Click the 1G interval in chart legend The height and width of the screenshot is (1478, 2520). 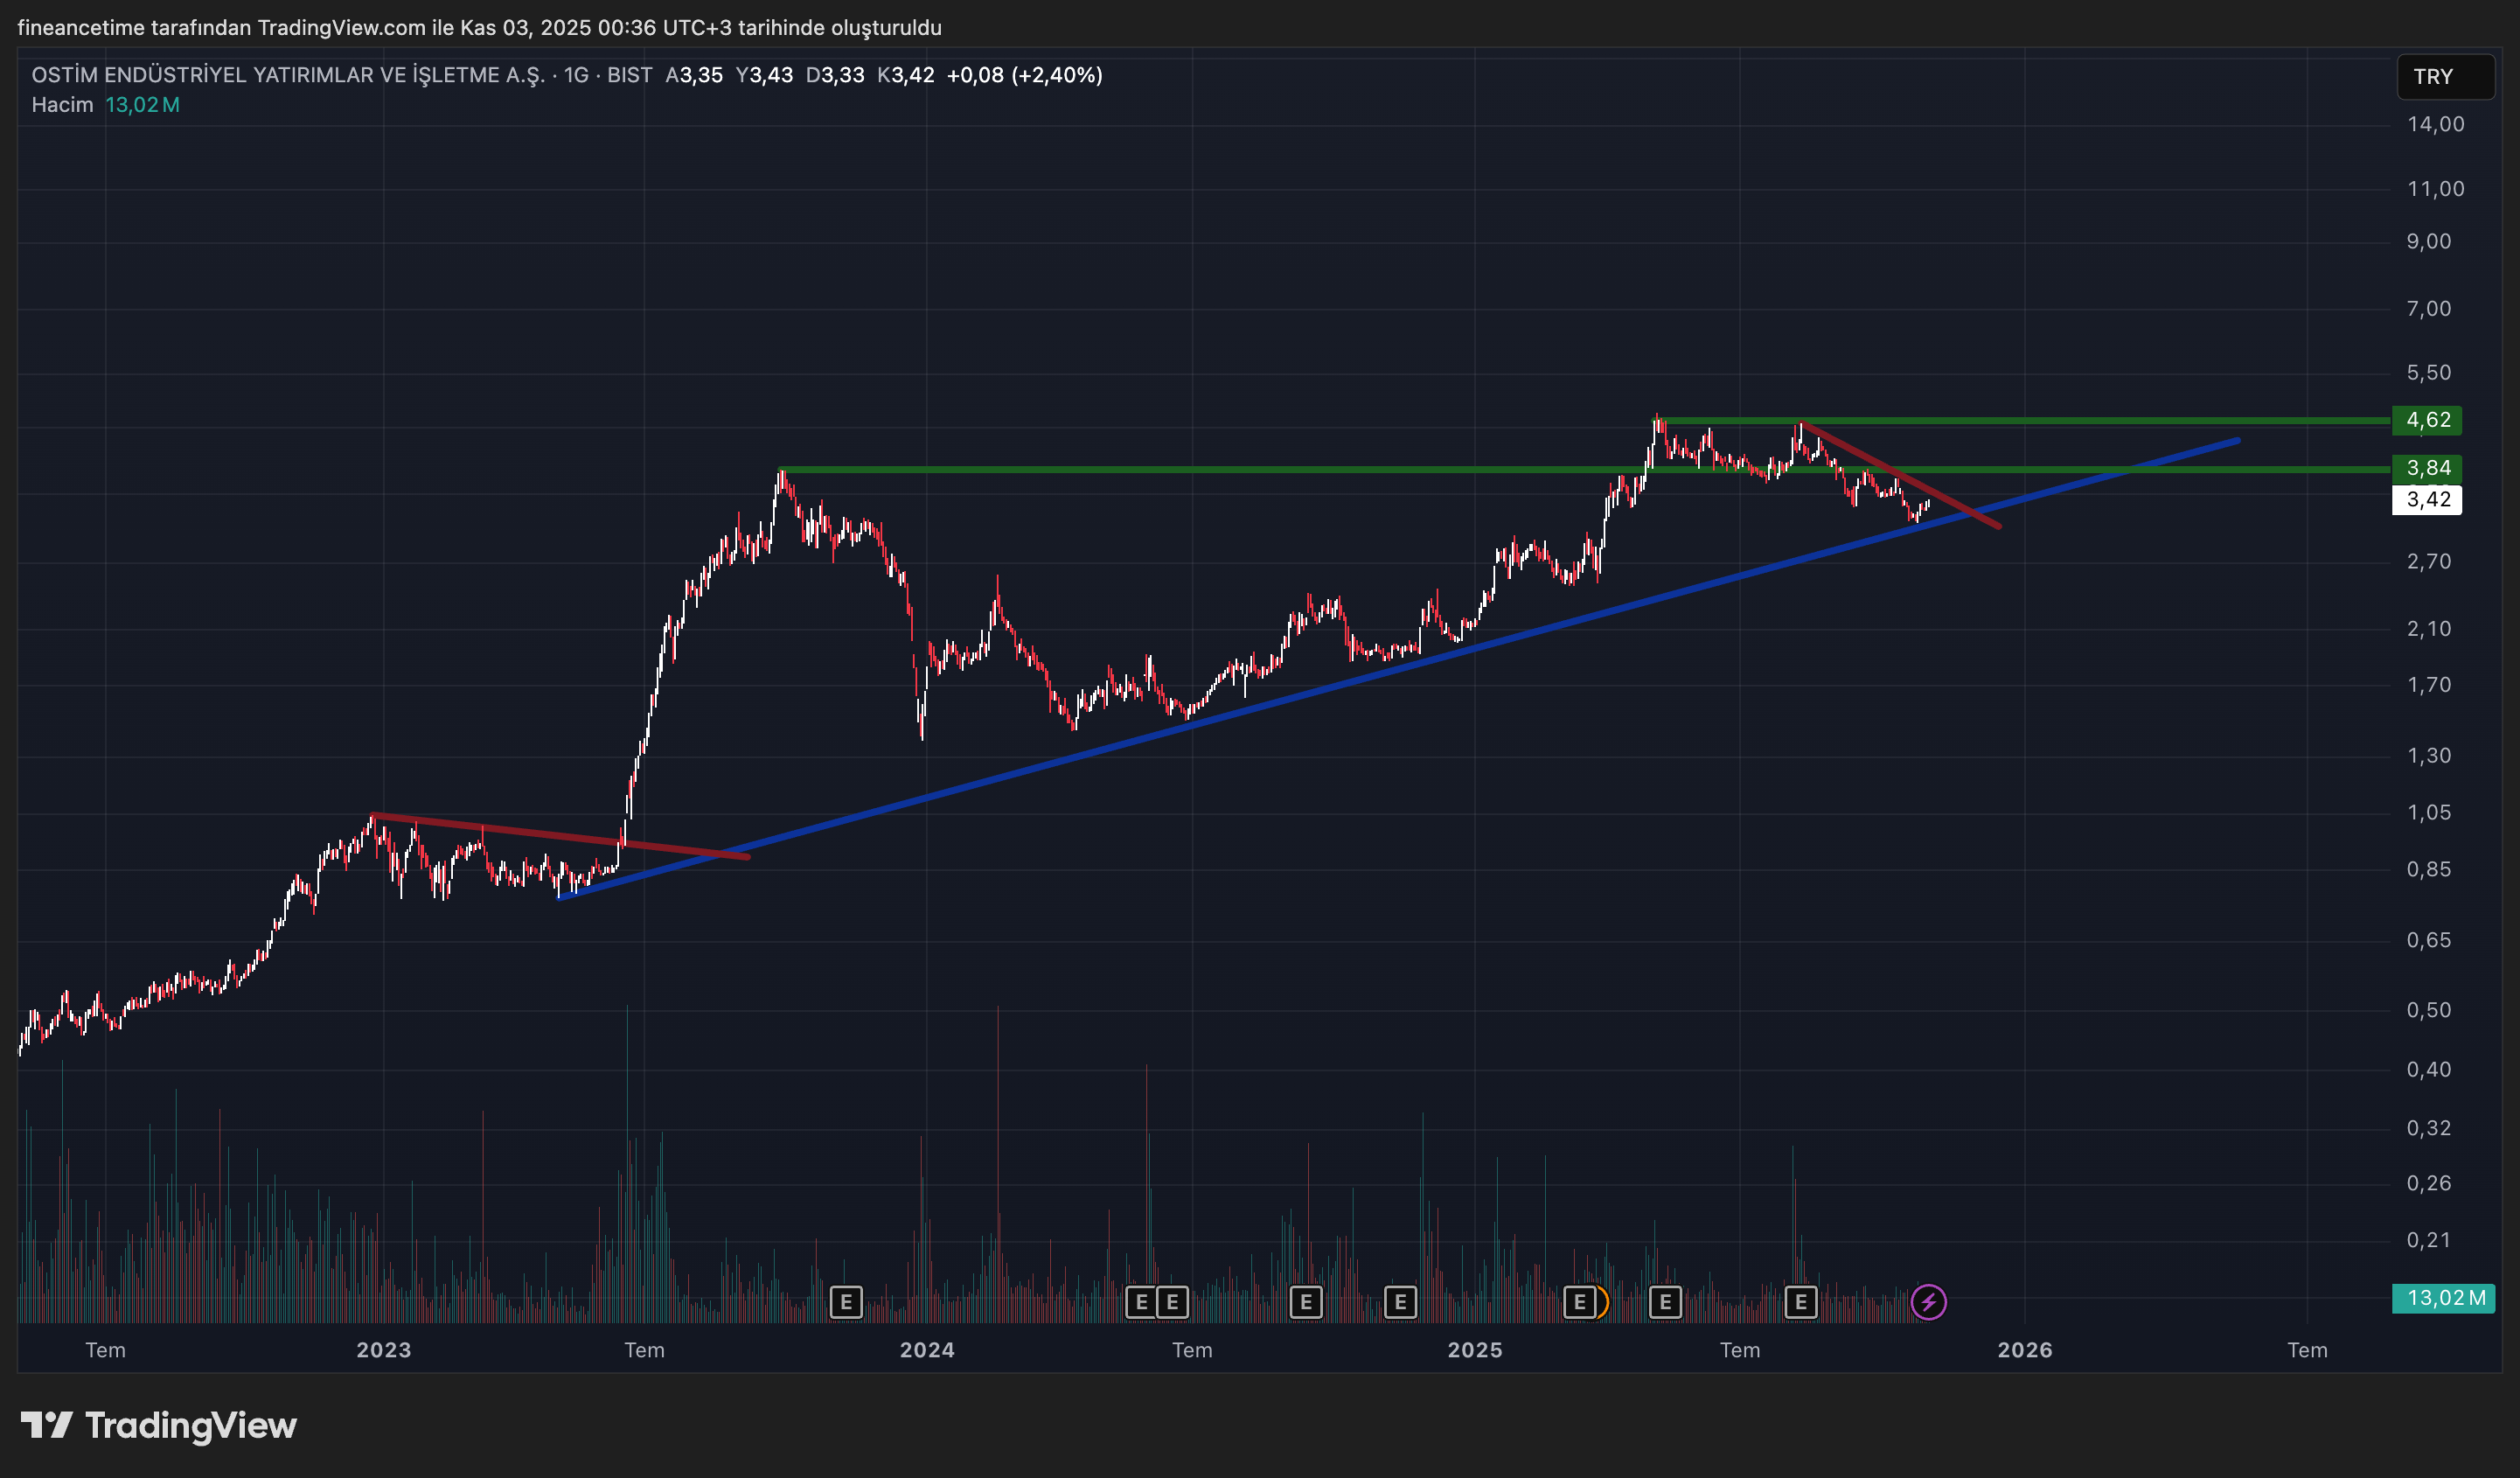tap(576, 75)
